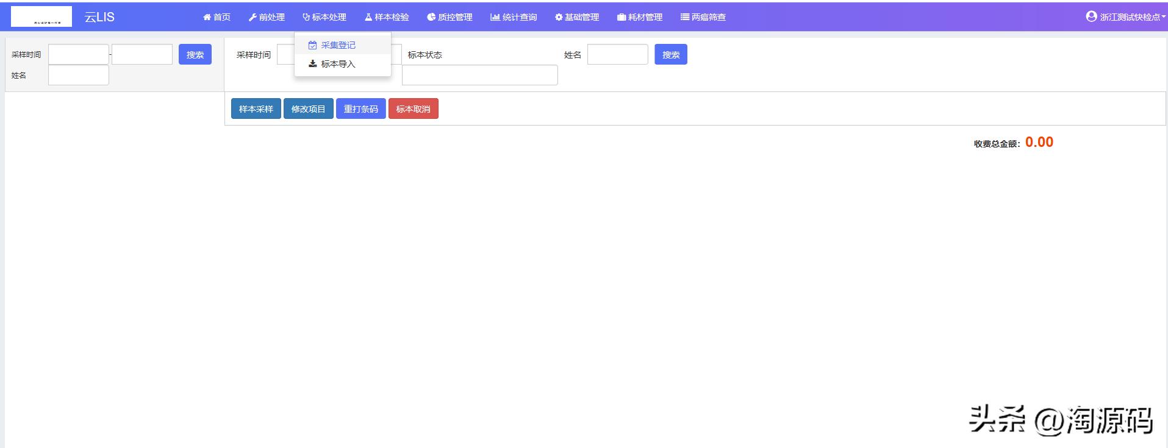Click the 0.00 total amount value
Image resolution: width=1168 pixels, height=448 pixels.
tap(1039, 142)
